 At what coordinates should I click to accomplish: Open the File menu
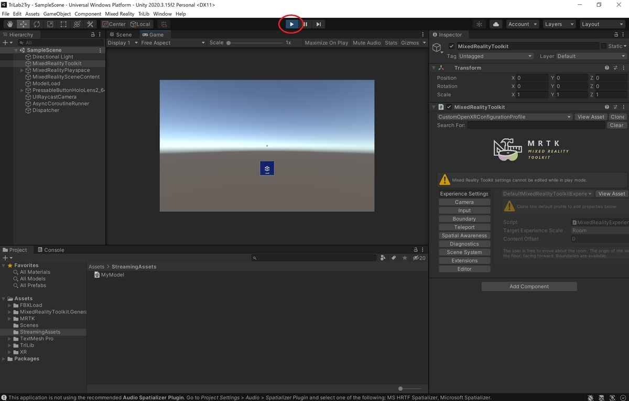tap(6, 14)
